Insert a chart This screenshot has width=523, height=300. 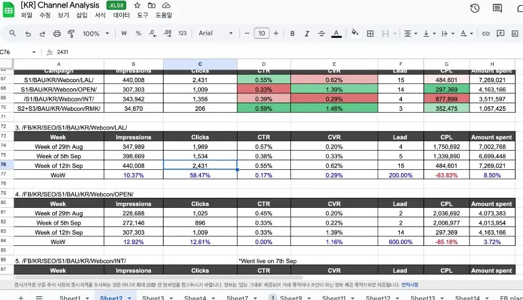(515, 34)
